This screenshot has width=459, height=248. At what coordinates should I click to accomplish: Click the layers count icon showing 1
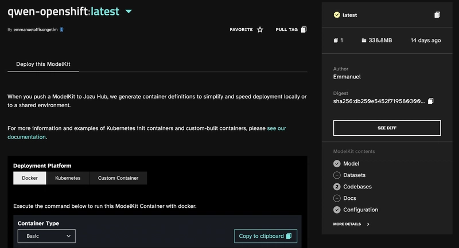[336, 40]
